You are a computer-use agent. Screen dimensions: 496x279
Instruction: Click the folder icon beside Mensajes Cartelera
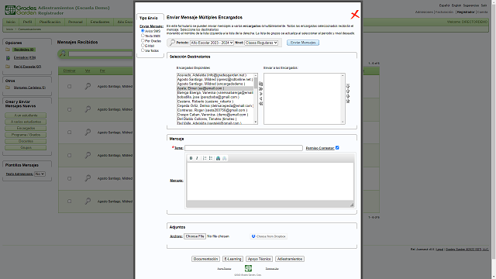pos(8,88)
